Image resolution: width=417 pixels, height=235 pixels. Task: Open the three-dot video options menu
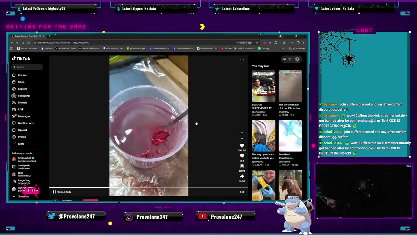pos(242,59)
